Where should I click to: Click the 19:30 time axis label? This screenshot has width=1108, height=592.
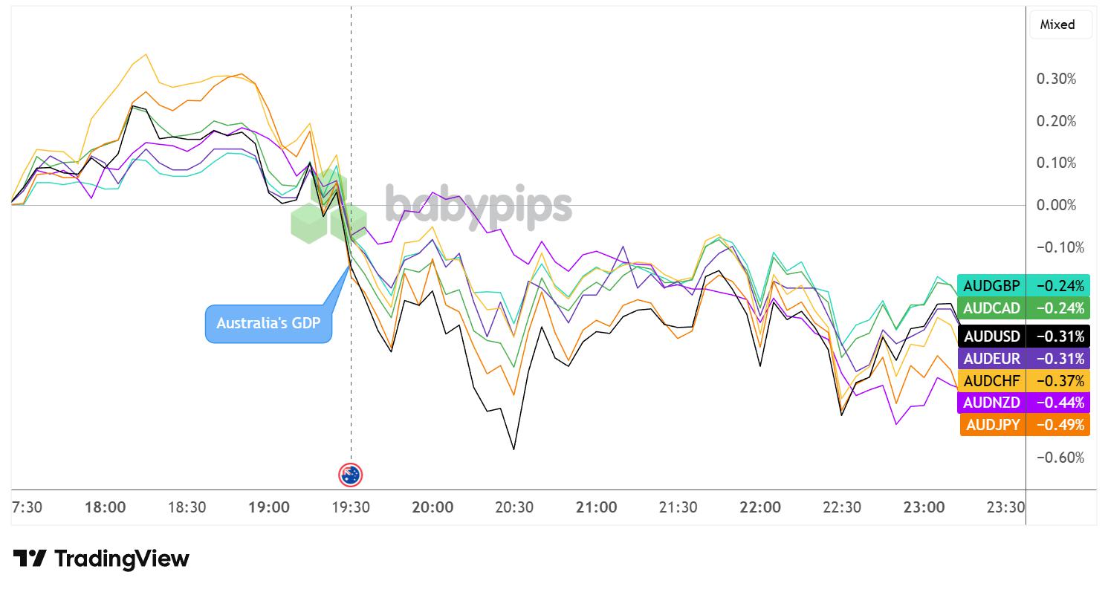pyautogui.click(x=351, y=508)
